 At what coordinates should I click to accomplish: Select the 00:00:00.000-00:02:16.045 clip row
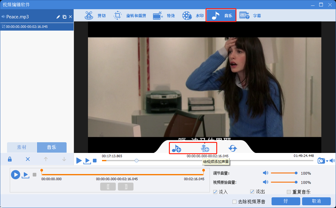click(x=37, y=27)
